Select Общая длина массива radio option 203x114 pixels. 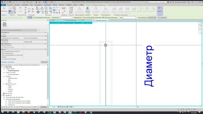(x=103, y=18)
